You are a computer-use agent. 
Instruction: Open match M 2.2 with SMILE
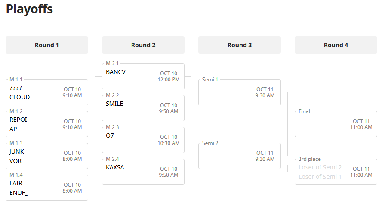click(x=143, y=108)
